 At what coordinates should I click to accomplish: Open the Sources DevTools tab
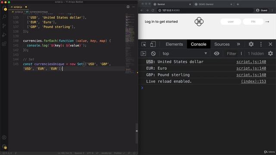pyautogui.click(x=222, y=44)
